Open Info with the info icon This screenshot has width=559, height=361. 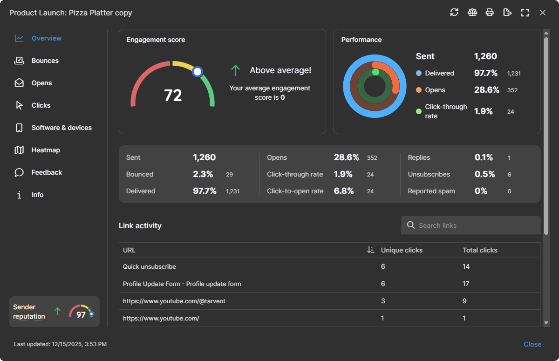pyautogui.click(x=19, y=195)
